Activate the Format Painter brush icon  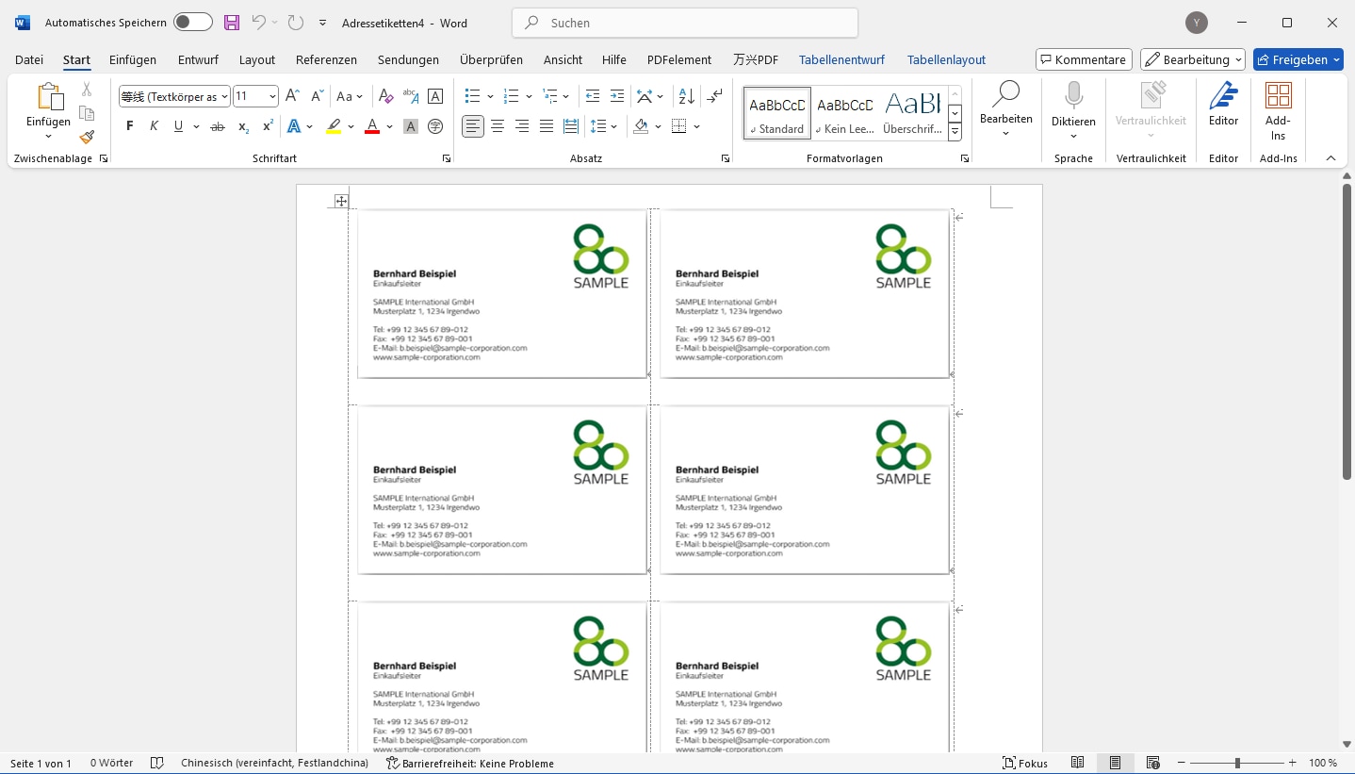(87, 138)
